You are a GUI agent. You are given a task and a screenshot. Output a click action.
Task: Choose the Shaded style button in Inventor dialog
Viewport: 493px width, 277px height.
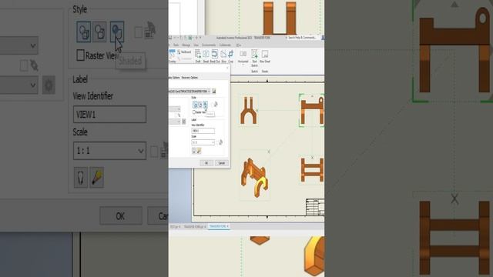(x=206, y=105)
